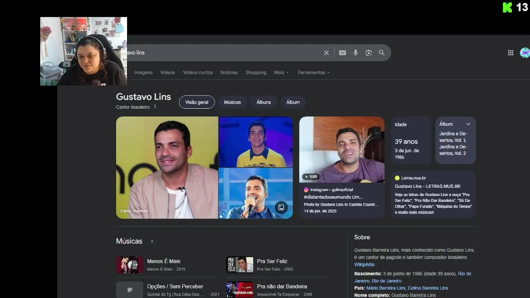
Task: Open the Menos É Mais album thumbnail
Action: pyautogui.click(x=130, y=265)
